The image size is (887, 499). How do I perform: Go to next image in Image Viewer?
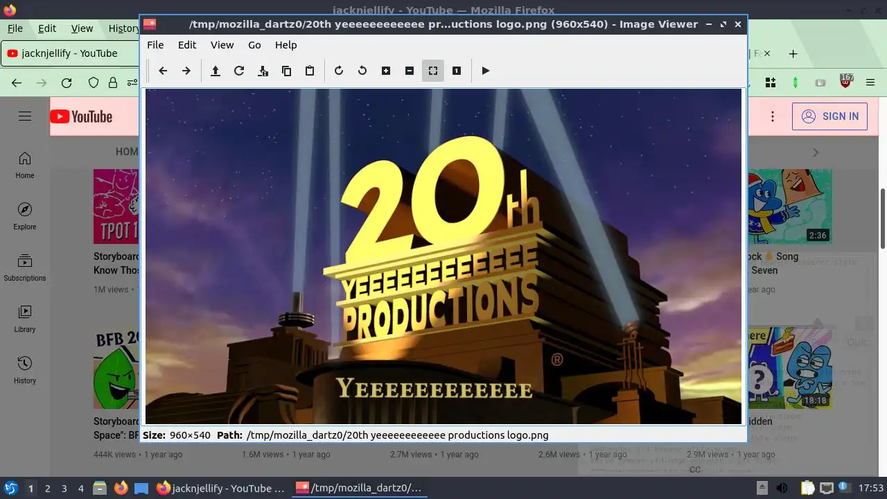(186, 71)
